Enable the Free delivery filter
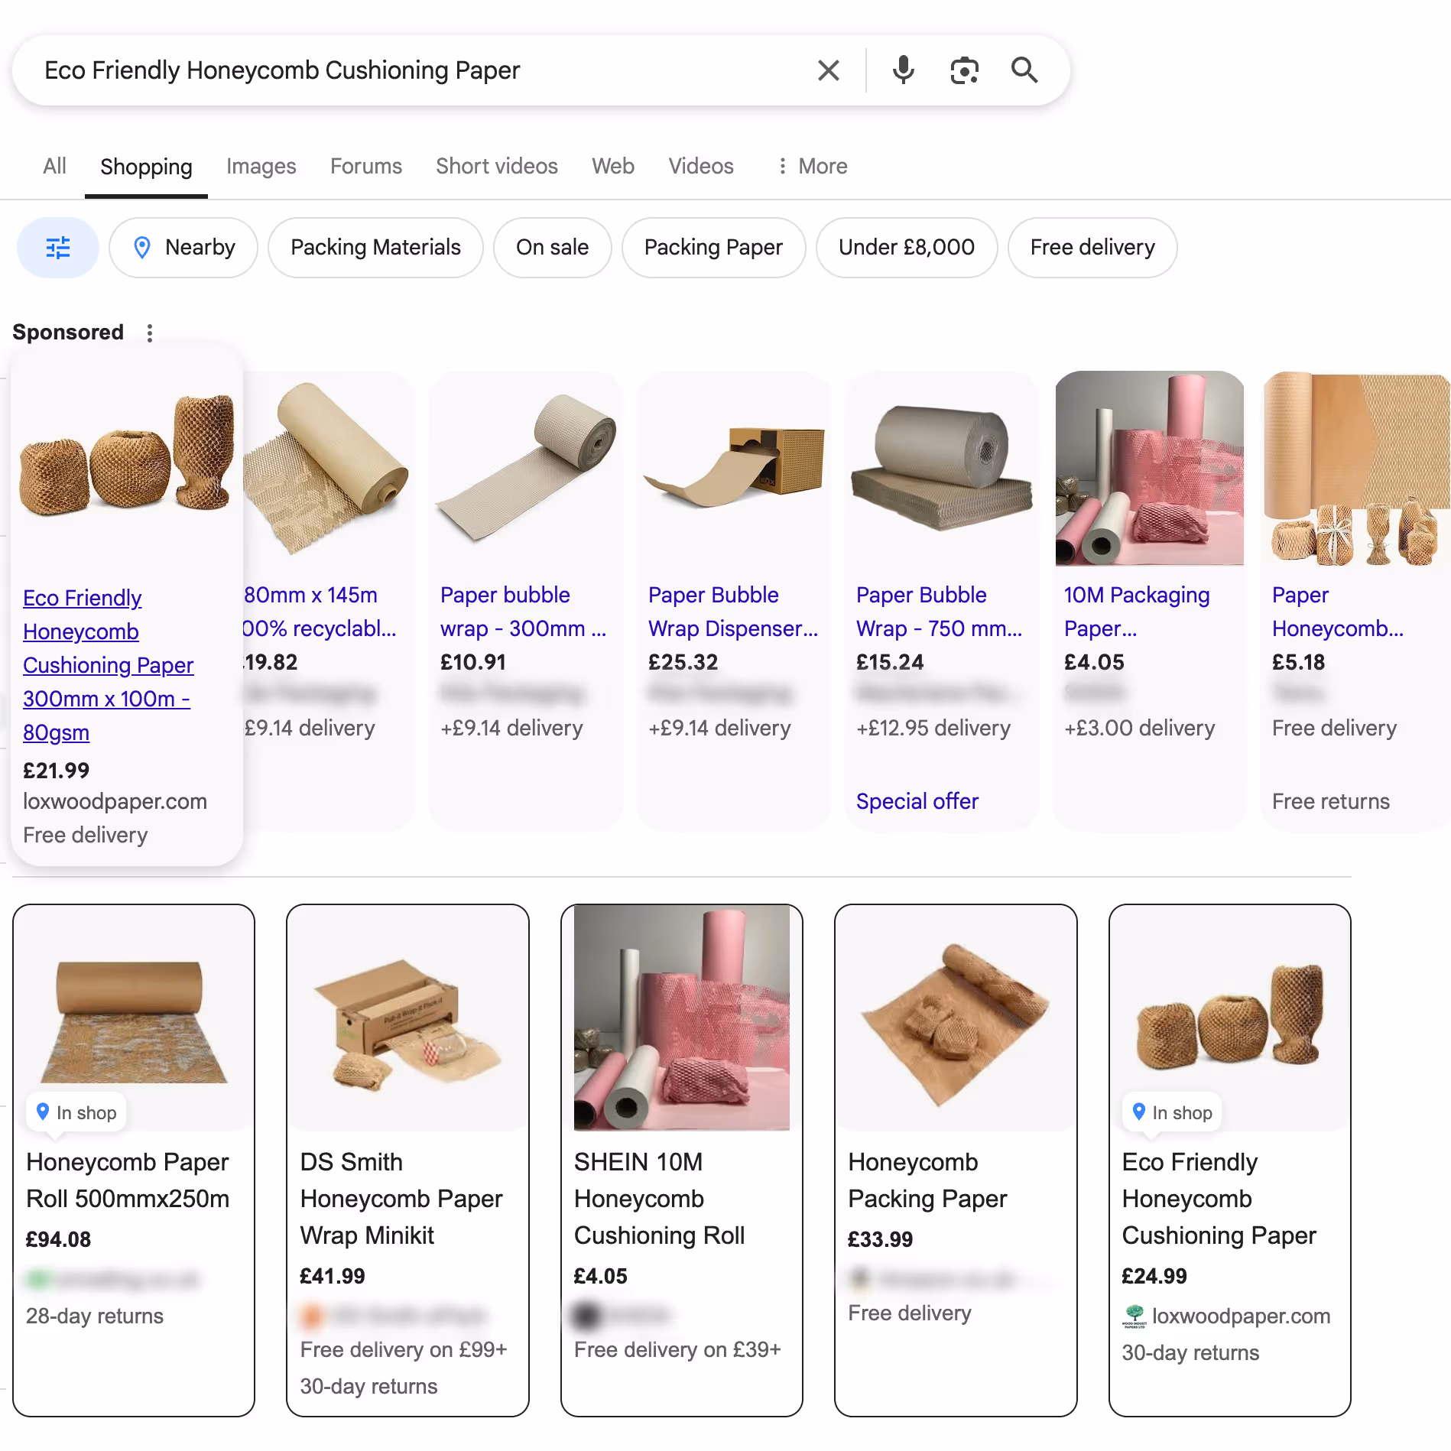The height and width of the screenshot is (1451, 1451). click(x=1092, y=247)
